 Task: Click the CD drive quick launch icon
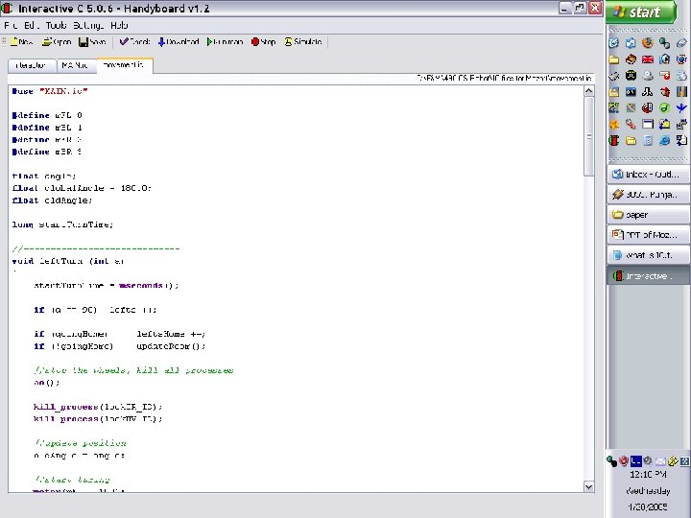point(648,76)
